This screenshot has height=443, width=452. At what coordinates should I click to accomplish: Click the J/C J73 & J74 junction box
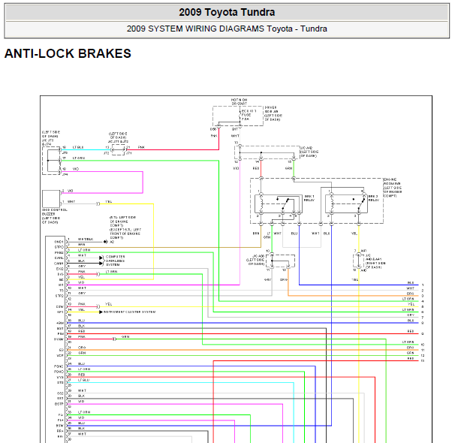[51, 161]
